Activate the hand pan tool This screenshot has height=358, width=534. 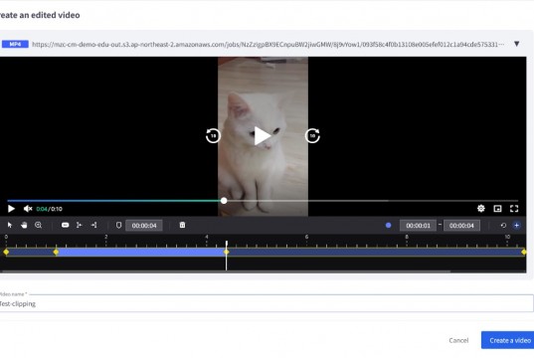(x=24, y=225)
